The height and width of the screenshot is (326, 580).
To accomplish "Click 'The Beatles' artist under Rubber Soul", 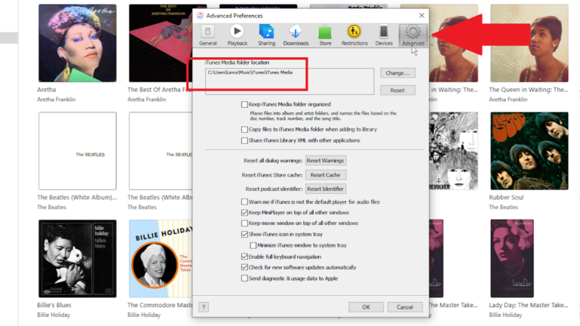I will (503, 207).
